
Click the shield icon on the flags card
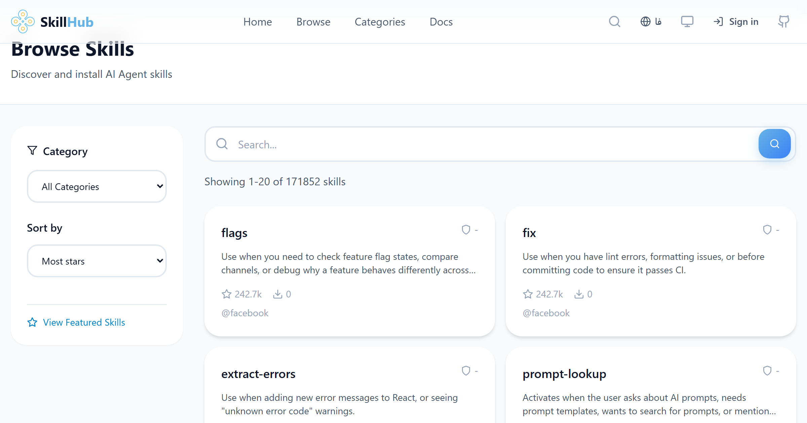point(465,230)
